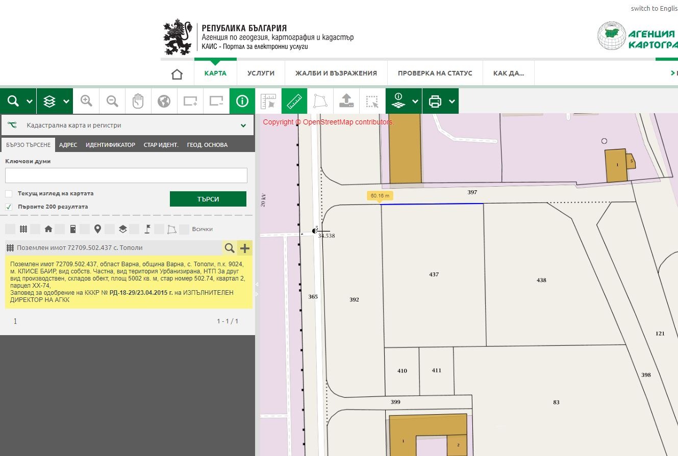Click the upload file icon in toolbar

coord(346,101)
